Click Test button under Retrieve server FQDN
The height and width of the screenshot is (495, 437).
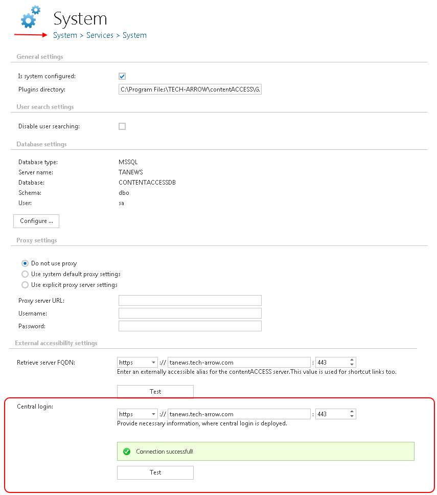point(155,392)
